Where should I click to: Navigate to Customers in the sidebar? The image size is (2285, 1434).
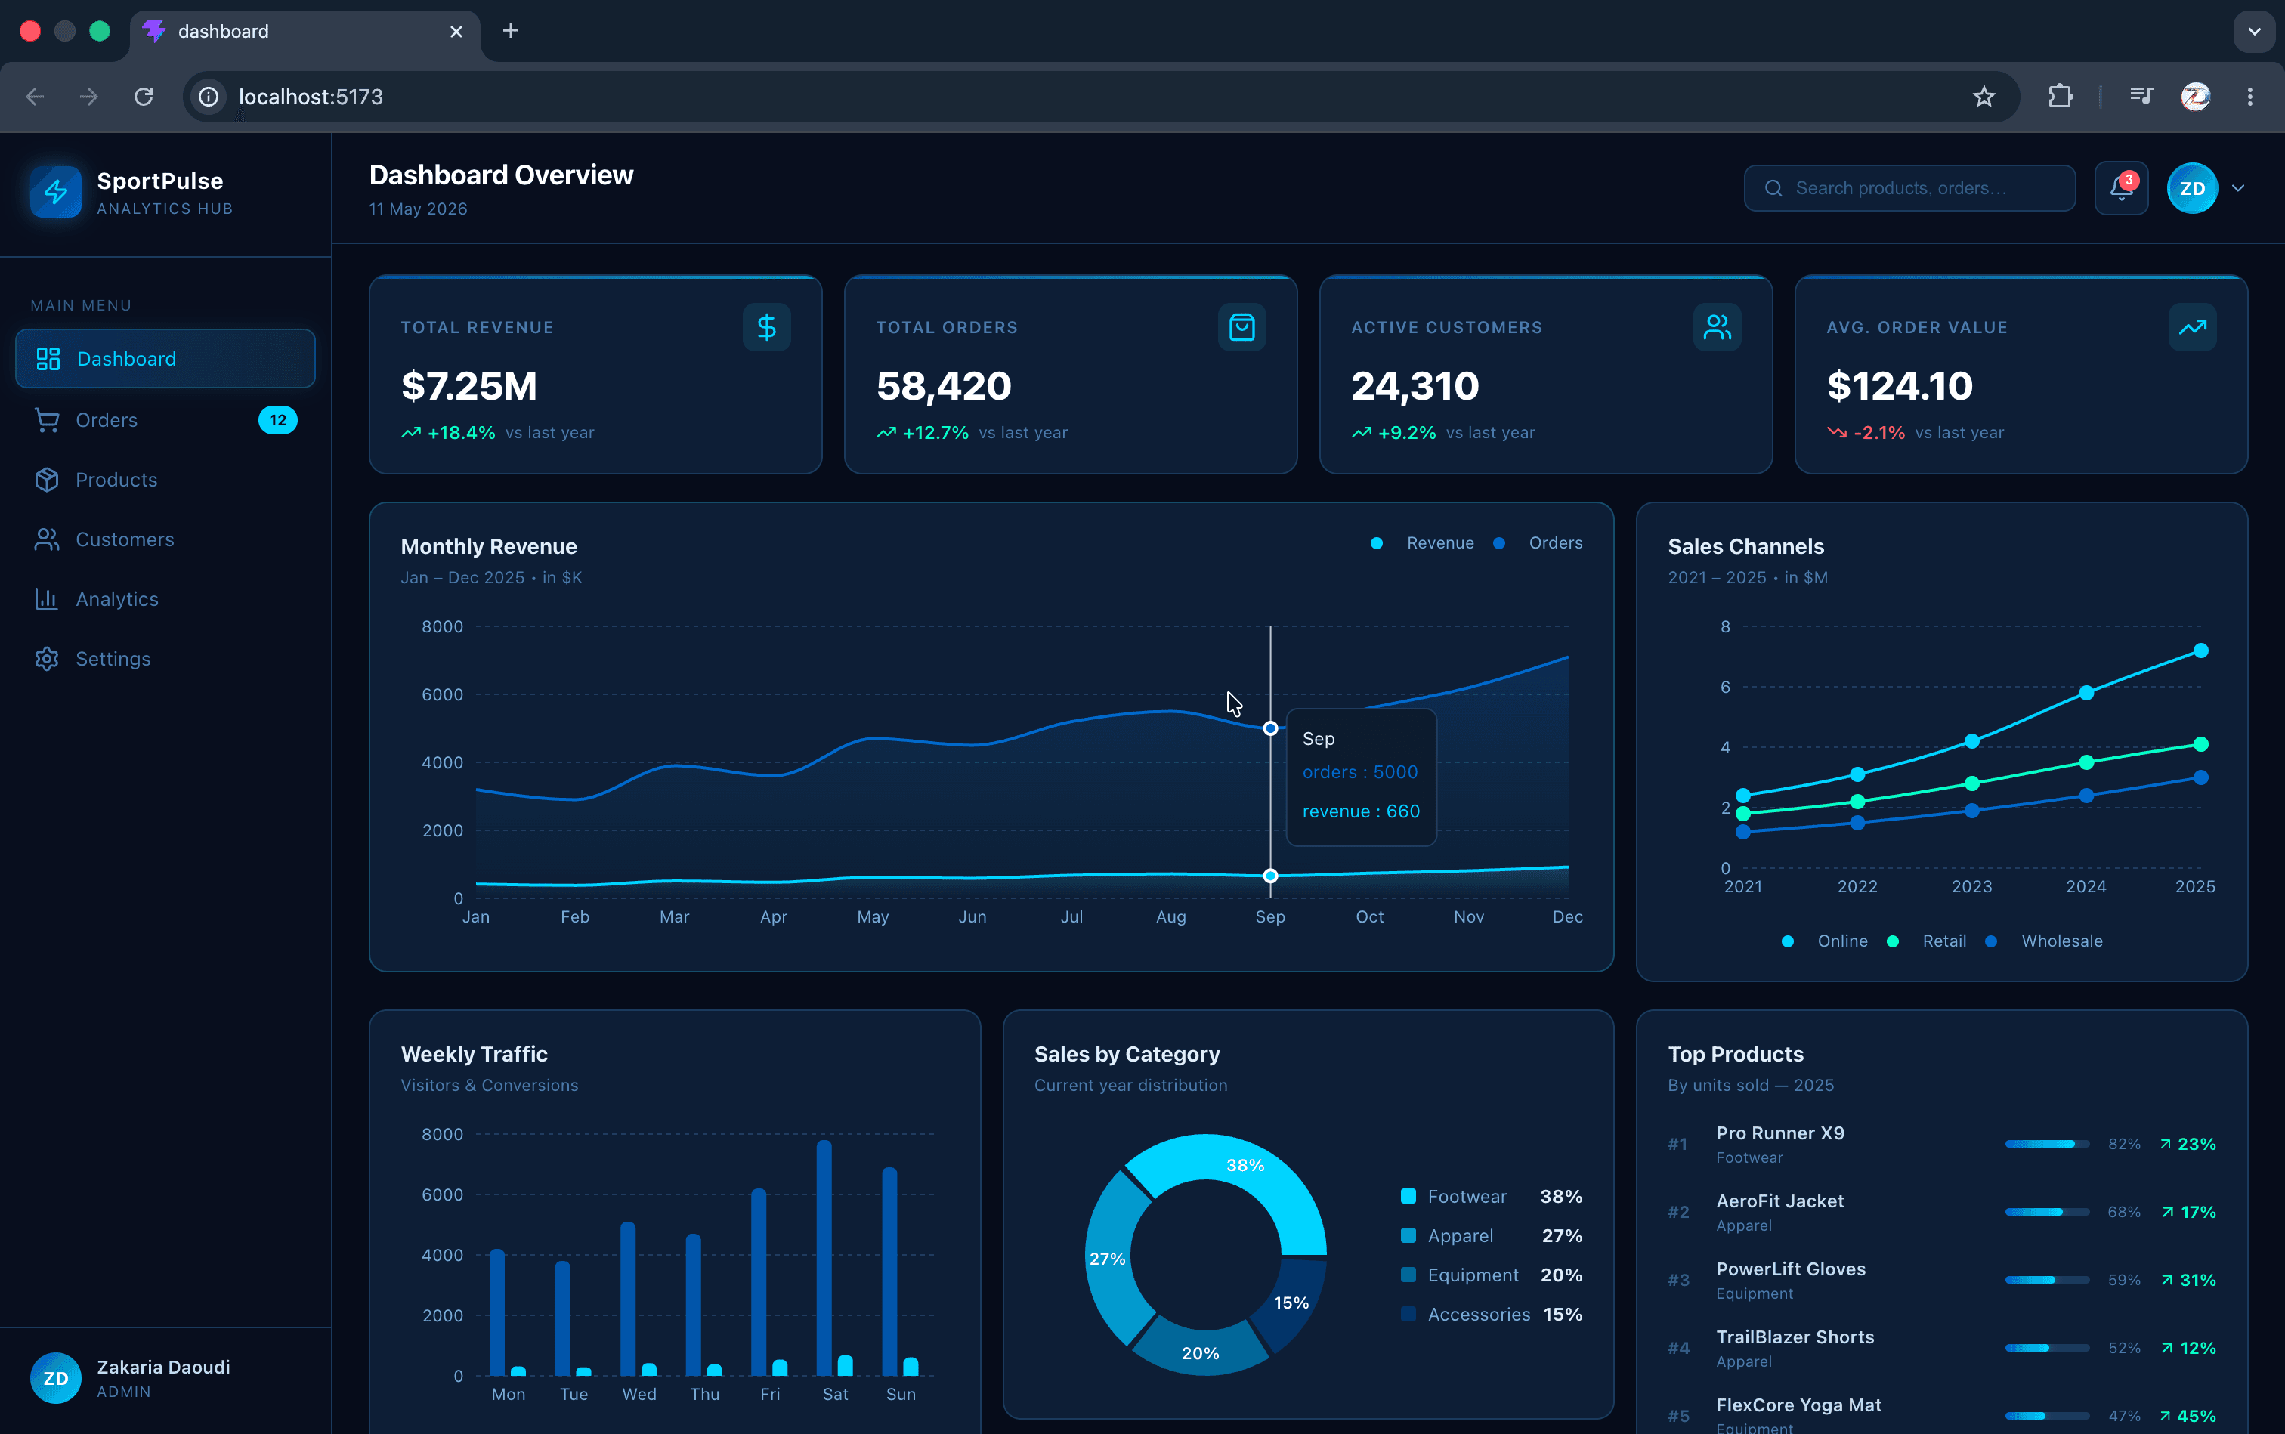pos(165,539)
